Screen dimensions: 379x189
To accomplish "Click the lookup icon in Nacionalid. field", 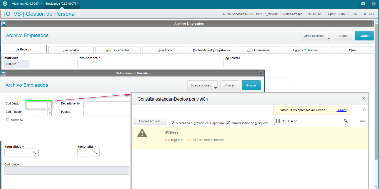I will (x=96, y=153).
